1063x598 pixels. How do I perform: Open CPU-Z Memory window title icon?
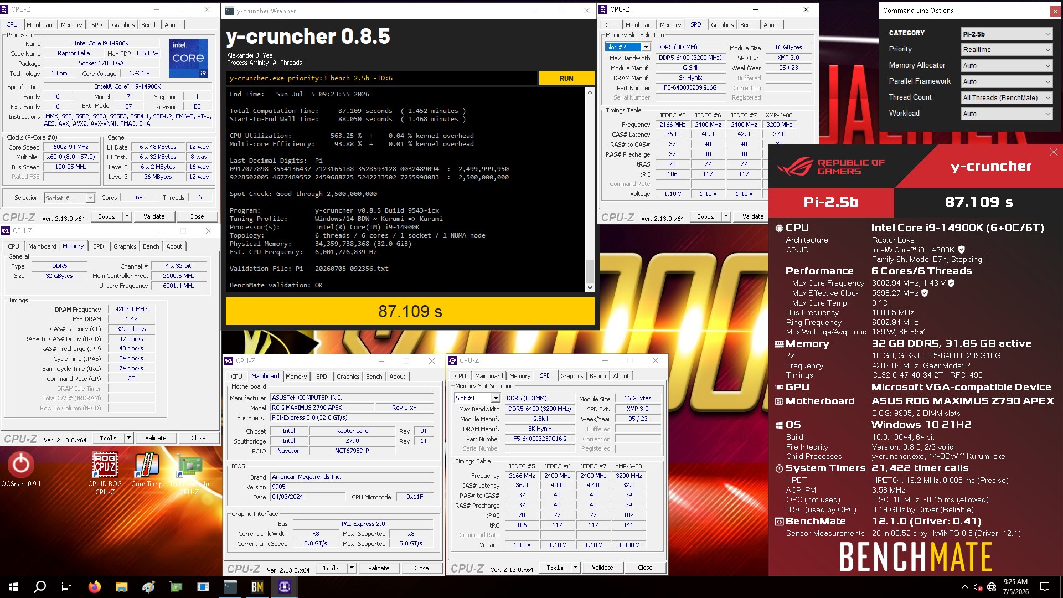coord(6,231)
